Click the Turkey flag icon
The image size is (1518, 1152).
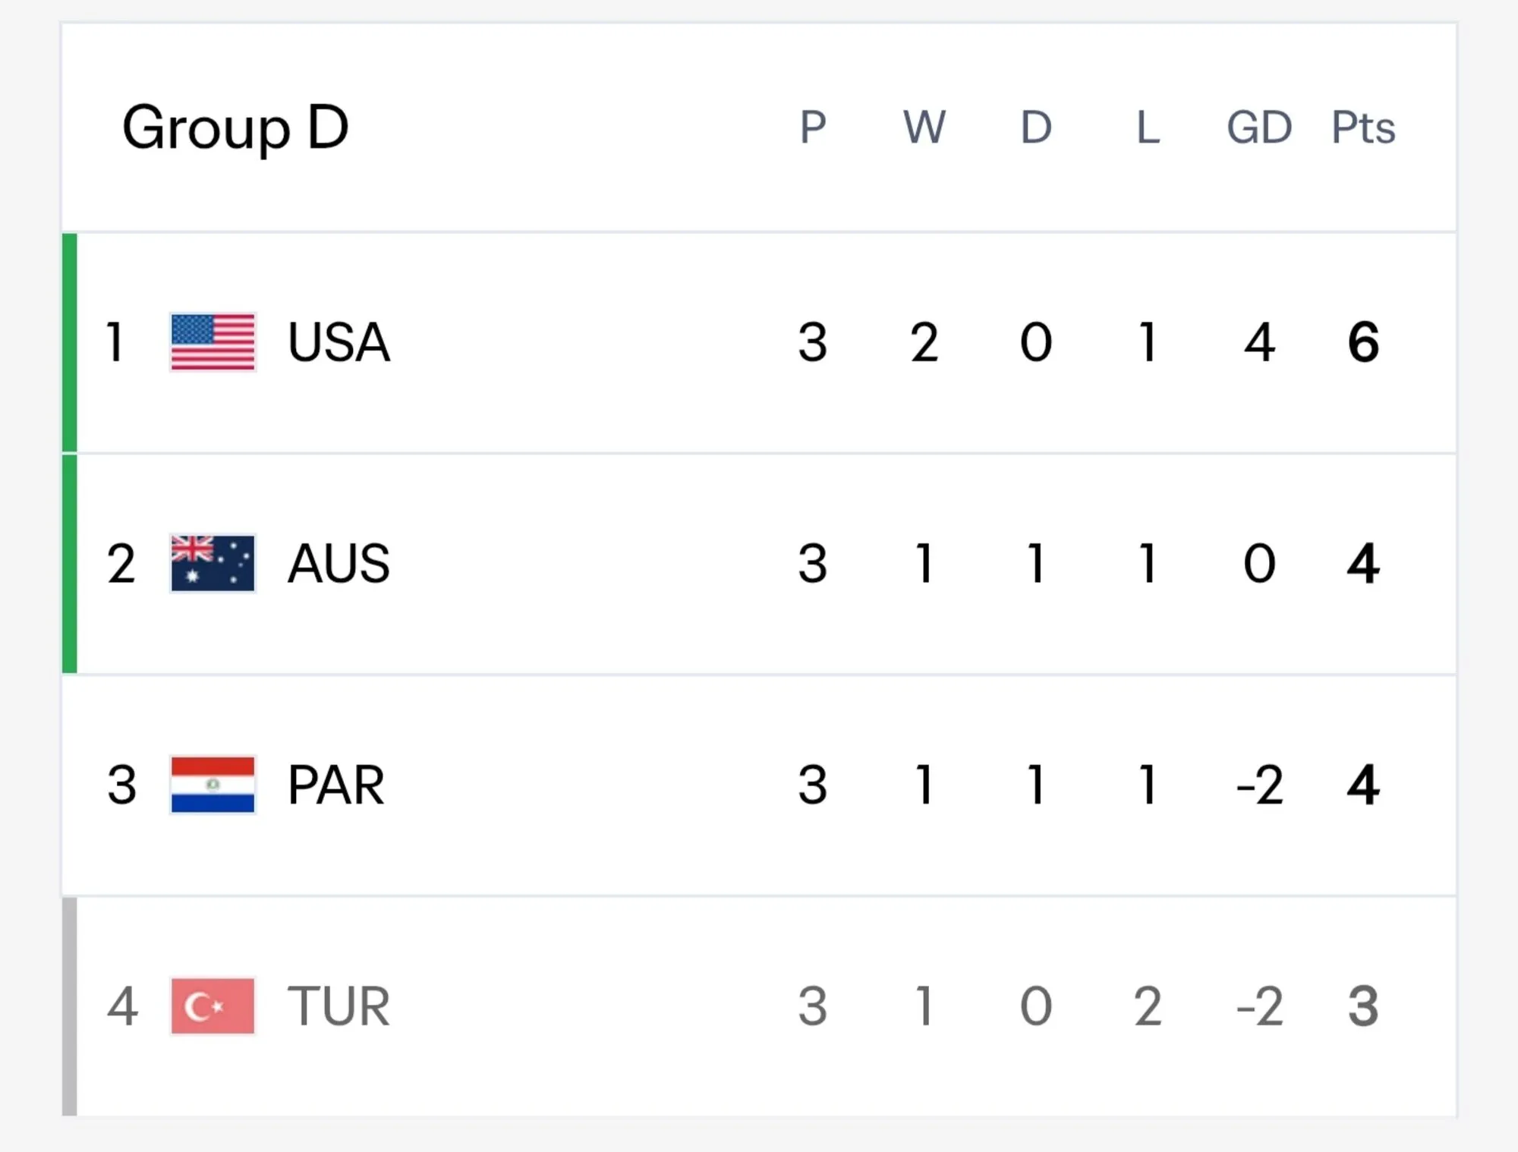click(x=213, y=1006)
